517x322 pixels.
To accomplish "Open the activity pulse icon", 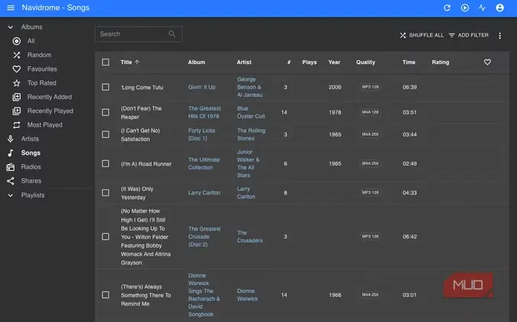I will (482, 8).
